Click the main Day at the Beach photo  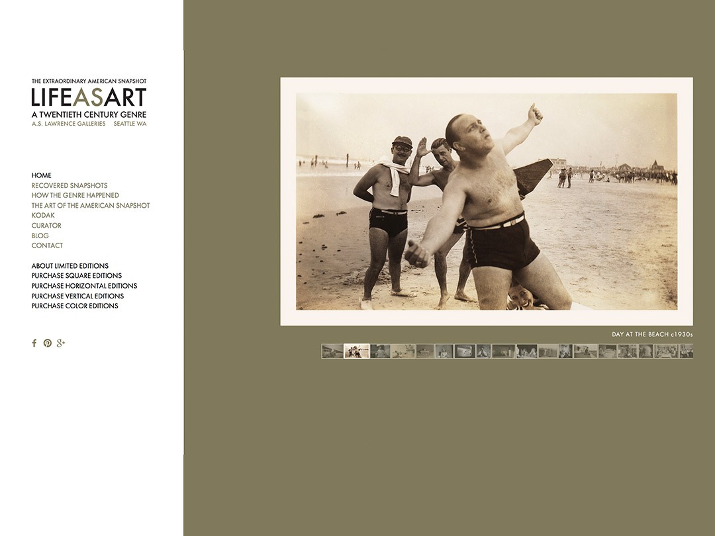487,201
